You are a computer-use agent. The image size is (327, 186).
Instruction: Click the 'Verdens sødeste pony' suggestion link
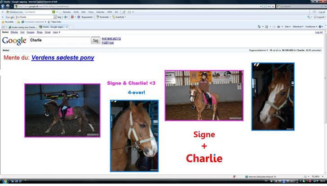tap(63, 58)
